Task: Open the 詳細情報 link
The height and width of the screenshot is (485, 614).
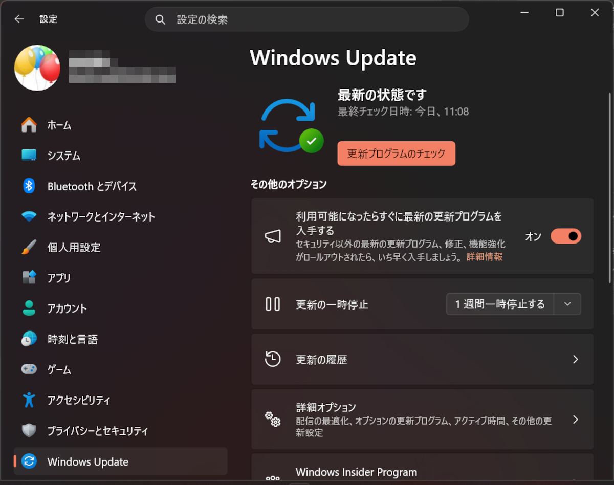Action: click(484, 257)
